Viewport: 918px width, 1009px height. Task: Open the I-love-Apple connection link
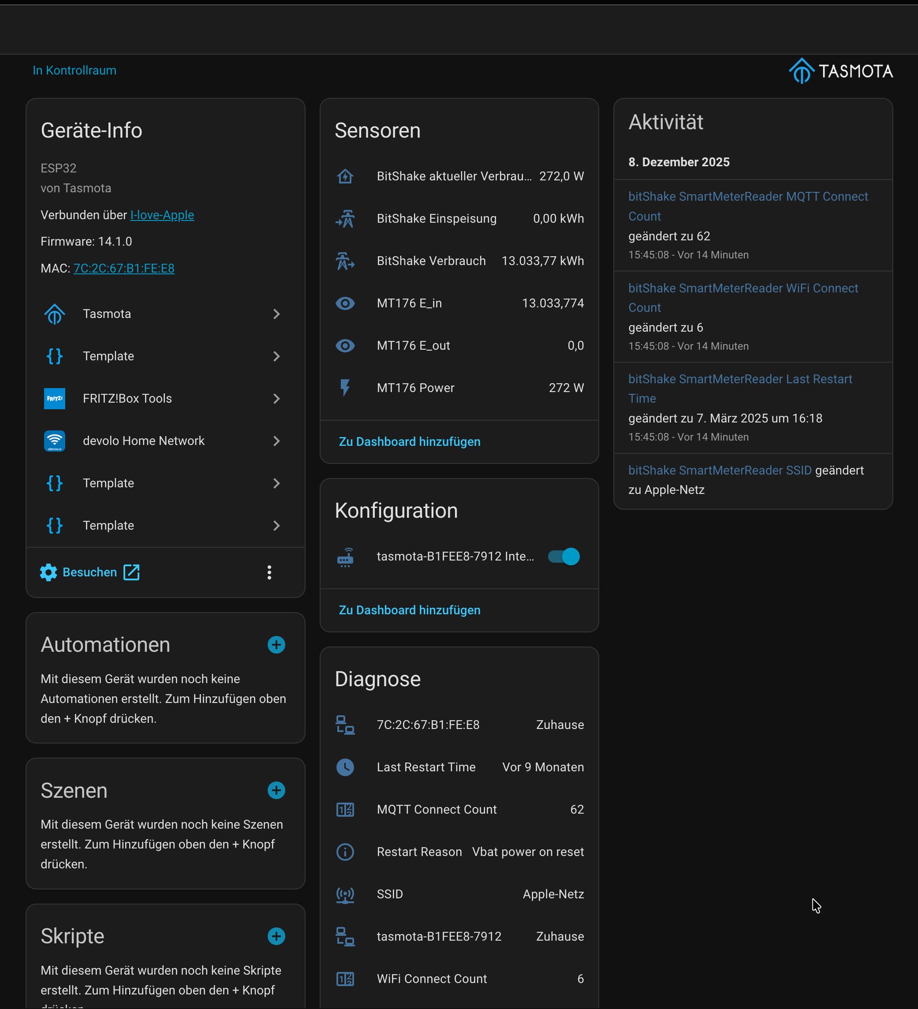click(162, 215)
